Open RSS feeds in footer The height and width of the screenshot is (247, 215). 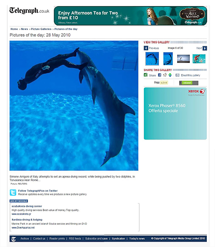point(75,238)
